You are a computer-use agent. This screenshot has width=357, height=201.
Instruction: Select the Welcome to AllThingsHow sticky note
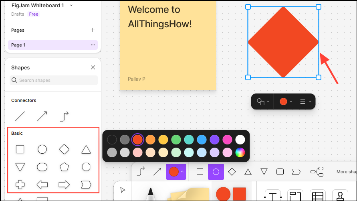tap(168, 45)
